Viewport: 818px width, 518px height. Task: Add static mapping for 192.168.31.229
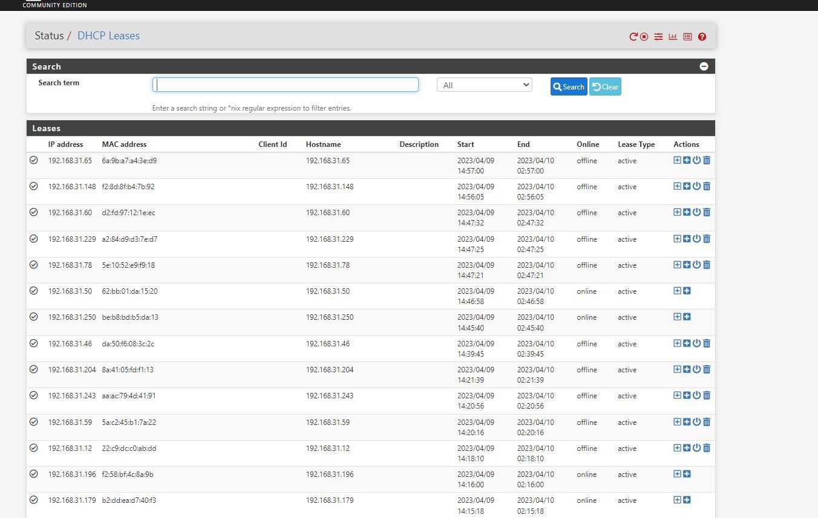pyautogui.click(x=677, y=239)
